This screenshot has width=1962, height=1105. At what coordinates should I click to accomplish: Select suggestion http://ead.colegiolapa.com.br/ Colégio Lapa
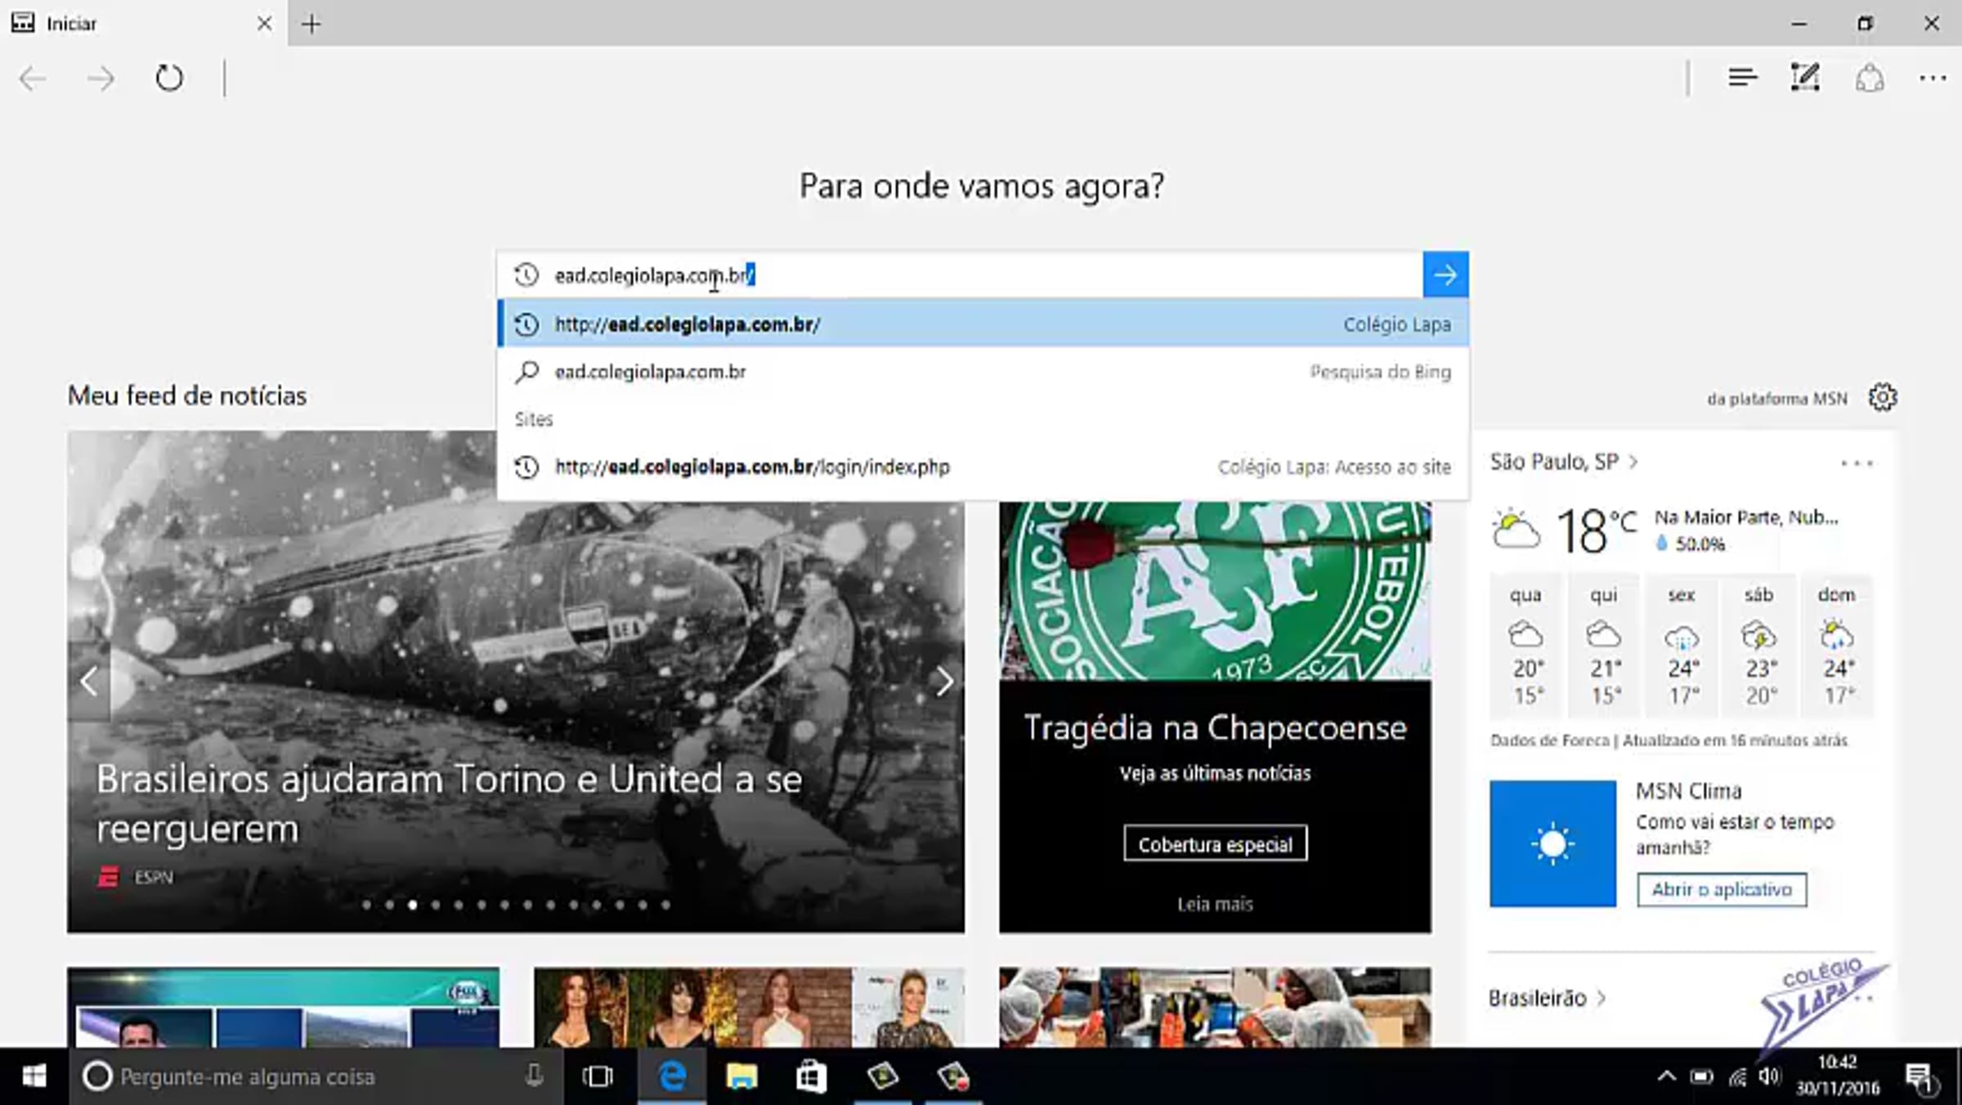tap(983, 324)
